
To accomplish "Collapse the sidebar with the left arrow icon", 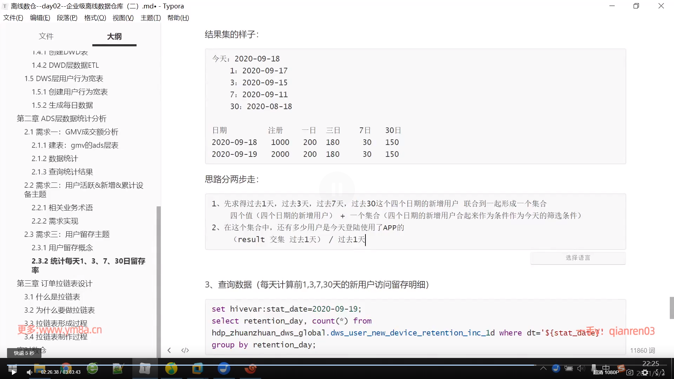I will (169, 350).
